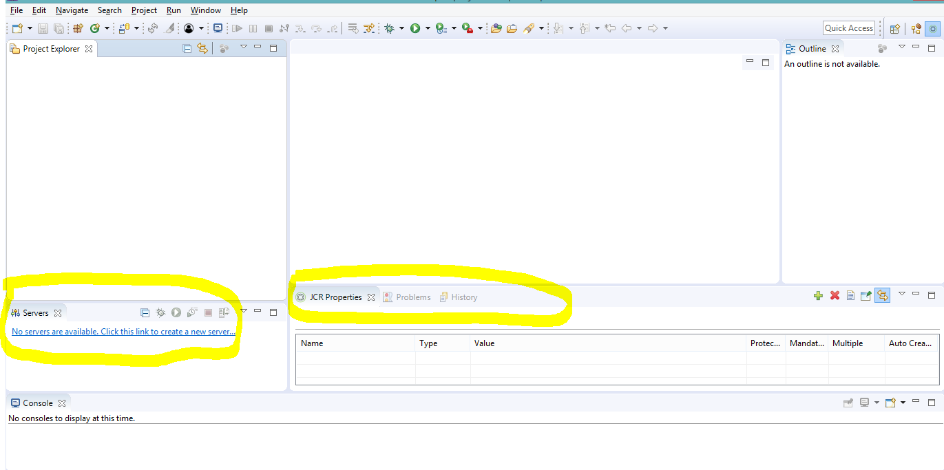Delete the selected JCR property
Screen dimensions: 944x470
pyautogui.click(x=835, y=295)
